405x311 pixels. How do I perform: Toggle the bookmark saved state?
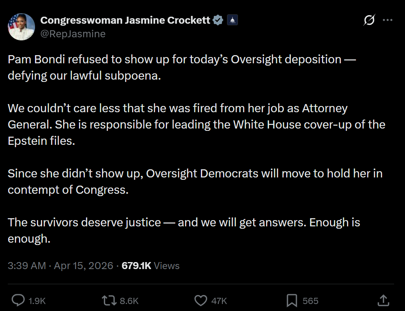(x=309, y=301)
